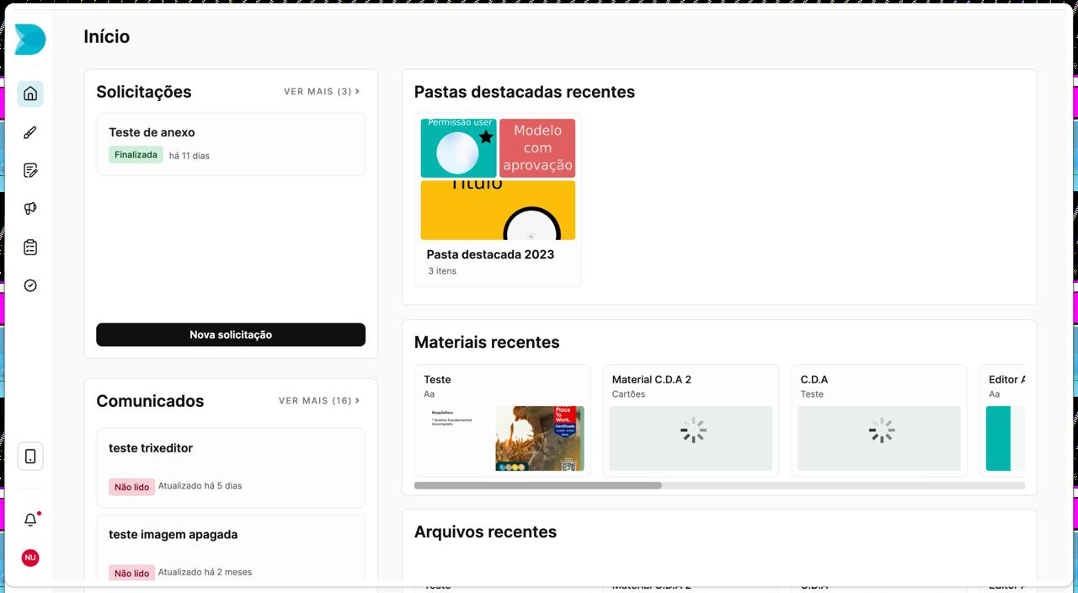Screen dimensions: 1078x593
Task: Click the Nova solicitação button
Action: point(231,334)
